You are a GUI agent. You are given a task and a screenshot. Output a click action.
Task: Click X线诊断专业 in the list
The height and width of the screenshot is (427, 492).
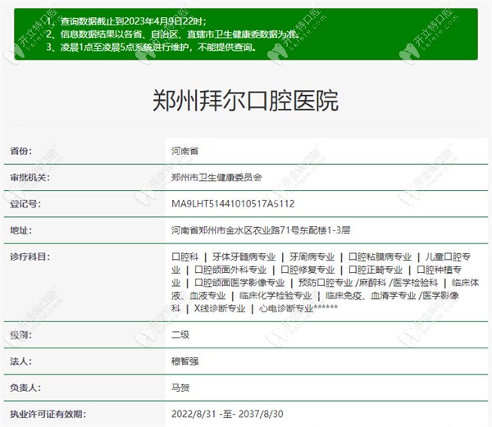220,308
